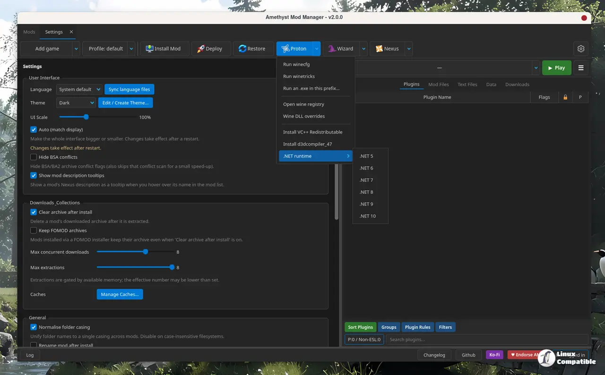Toggle Normalise folder casing checkbox
This screenshot has height=375, width=605.
(x=34, y=327)
